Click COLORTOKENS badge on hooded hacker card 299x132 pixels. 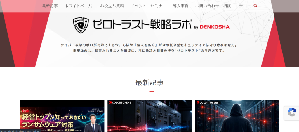point(208,103)
